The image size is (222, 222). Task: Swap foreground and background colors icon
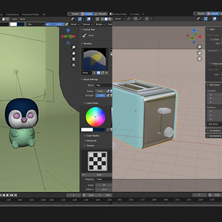coord(108,130)
